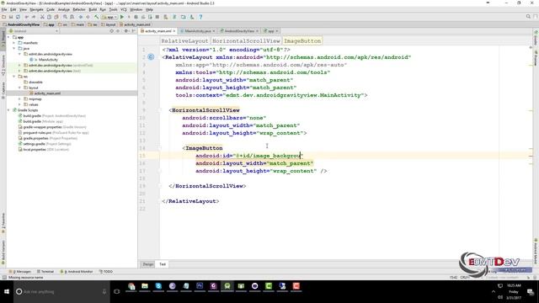This screenshot has width=539, height=303.
Task: Open the File menu
Action: pyautogui.click(x=4, y=9)
